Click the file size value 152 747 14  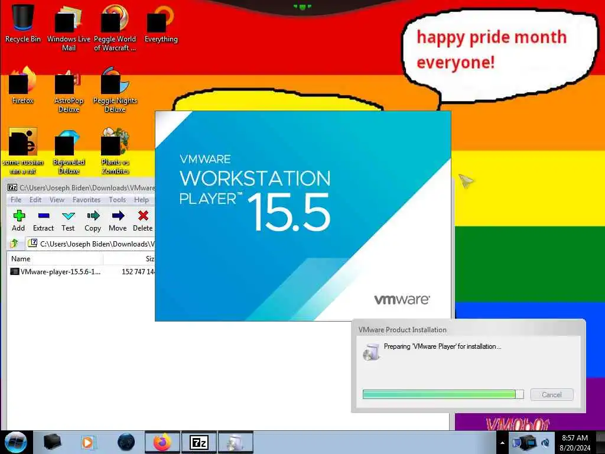(138, 272)
